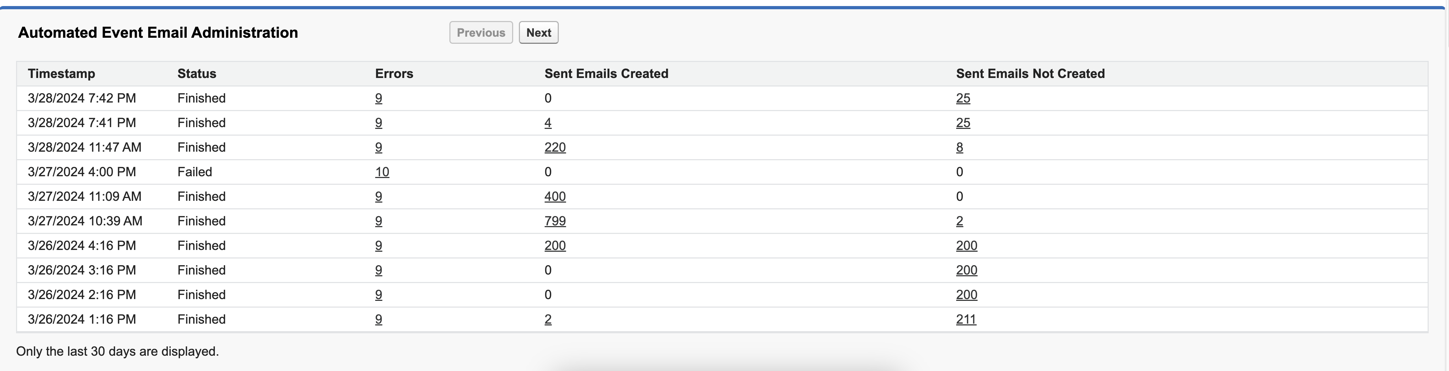
Task: Click 2 sent emails created at 1:16 PM
Action: 548,319
